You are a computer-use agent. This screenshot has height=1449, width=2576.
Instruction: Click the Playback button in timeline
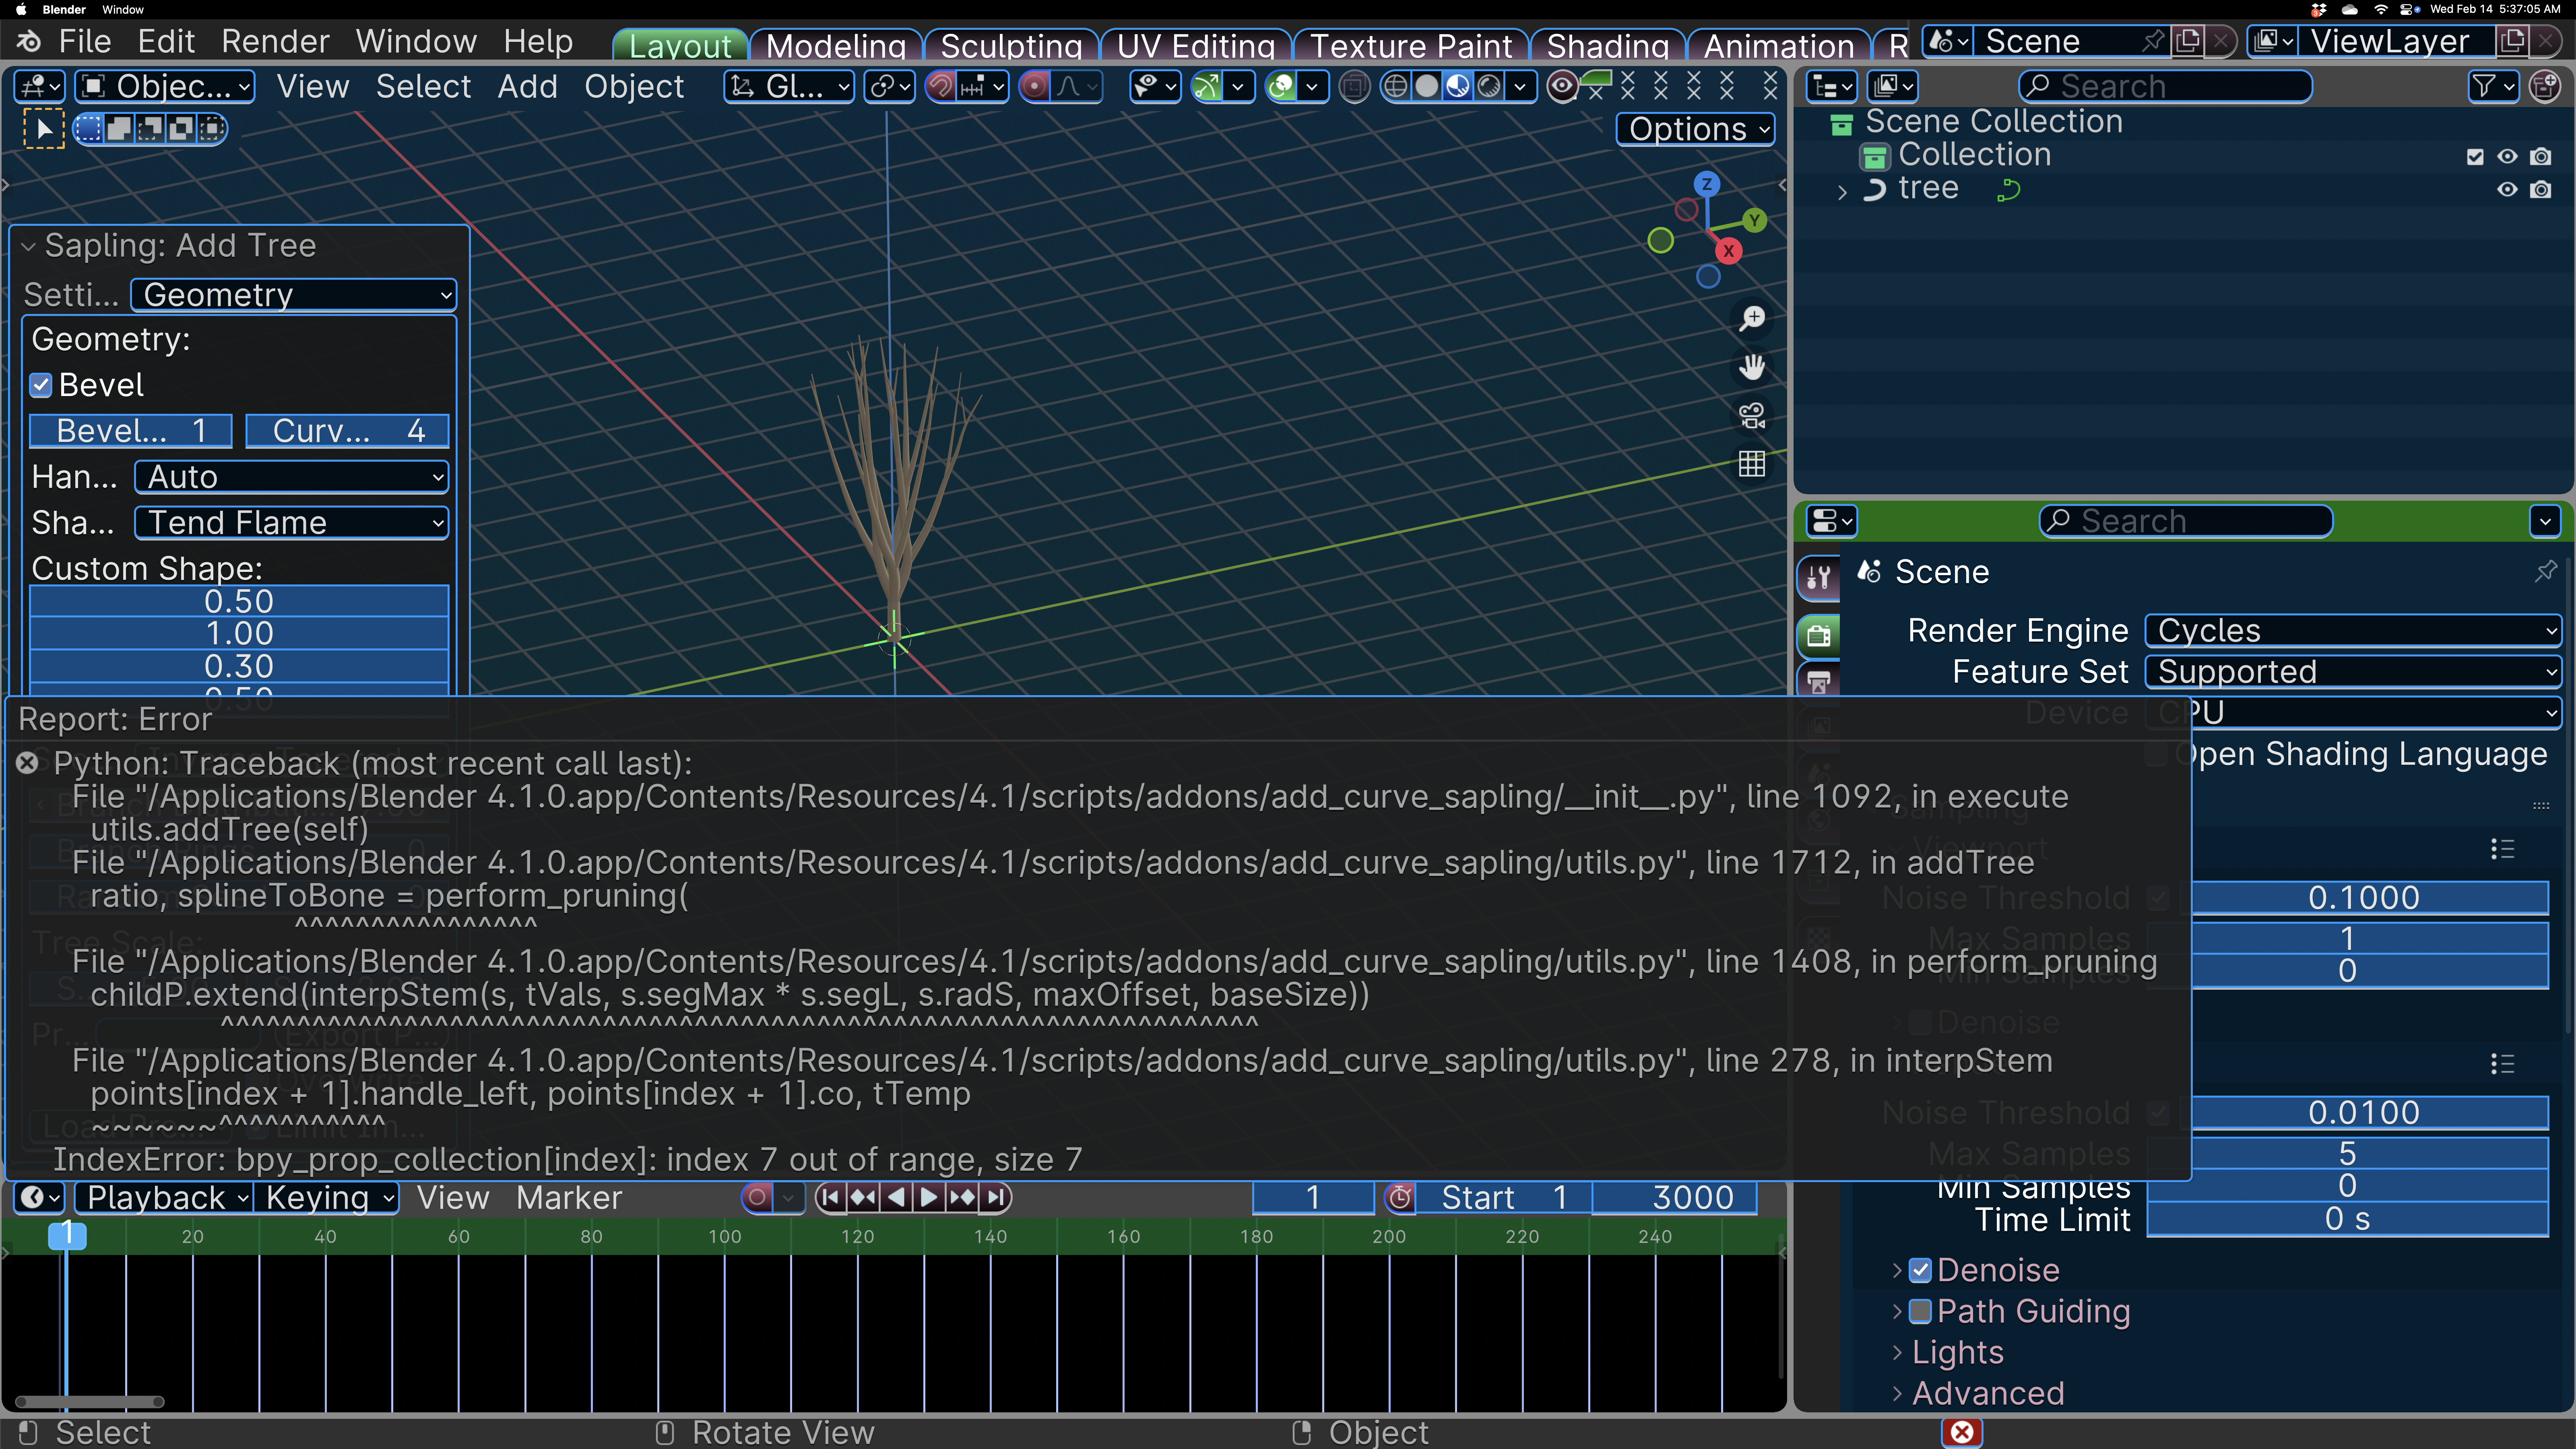click(164, 1198)
